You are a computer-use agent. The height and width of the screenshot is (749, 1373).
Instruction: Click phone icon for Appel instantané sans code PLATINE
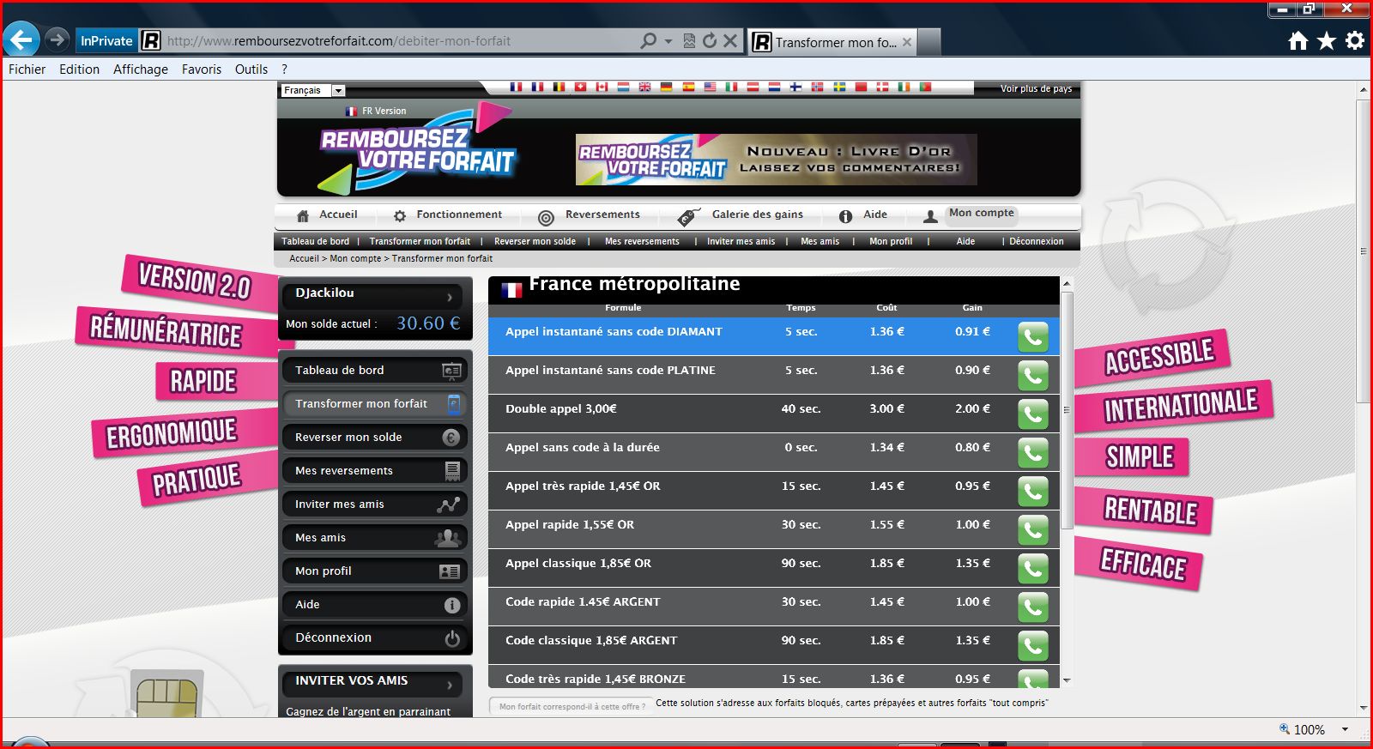tap(1033, 376)
